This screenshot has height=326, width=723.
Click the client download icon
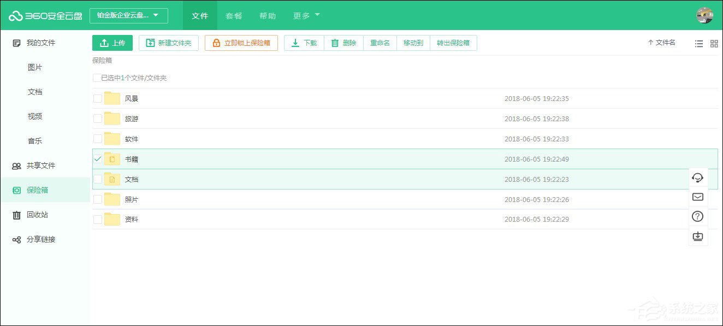pos(697,236)
